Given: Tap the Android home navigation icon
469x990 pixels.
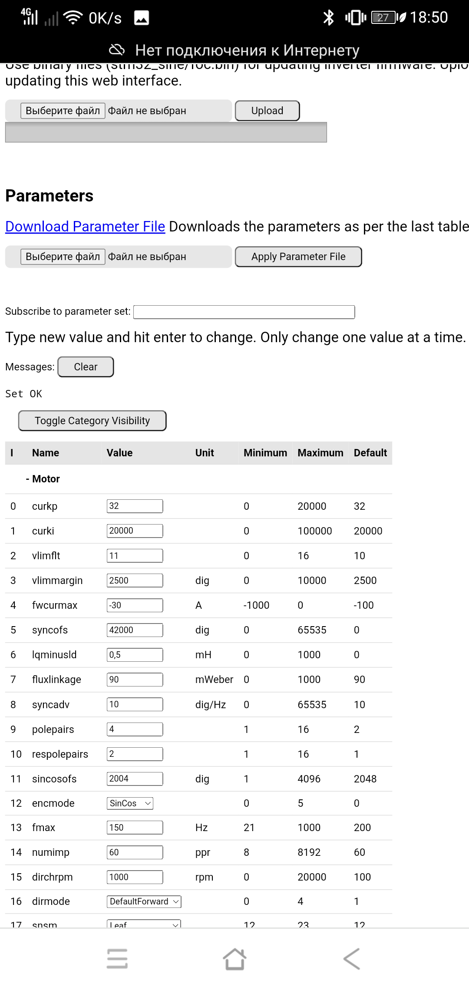Looking at the screenshot, I should [x=234, y=959].
